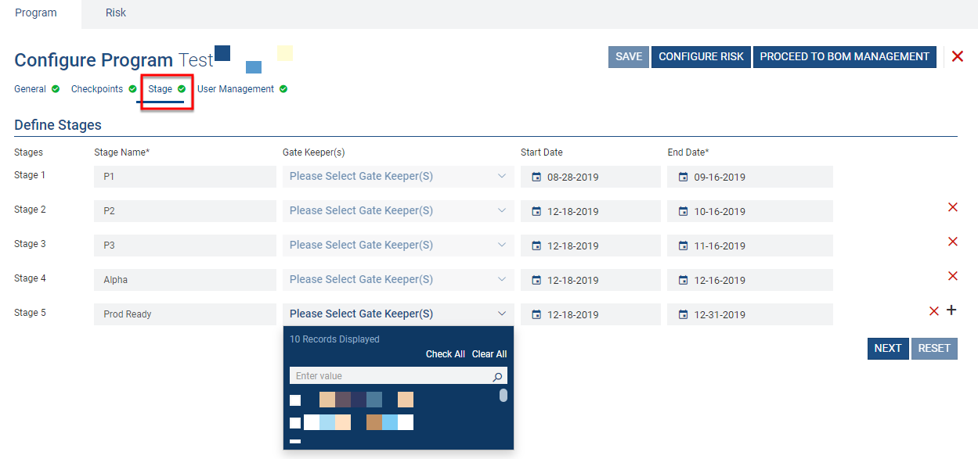Screen dimensions: 978x459
Task: Click the search magnifier in gate keeper dropdown
Action: [x=497, y=377]
